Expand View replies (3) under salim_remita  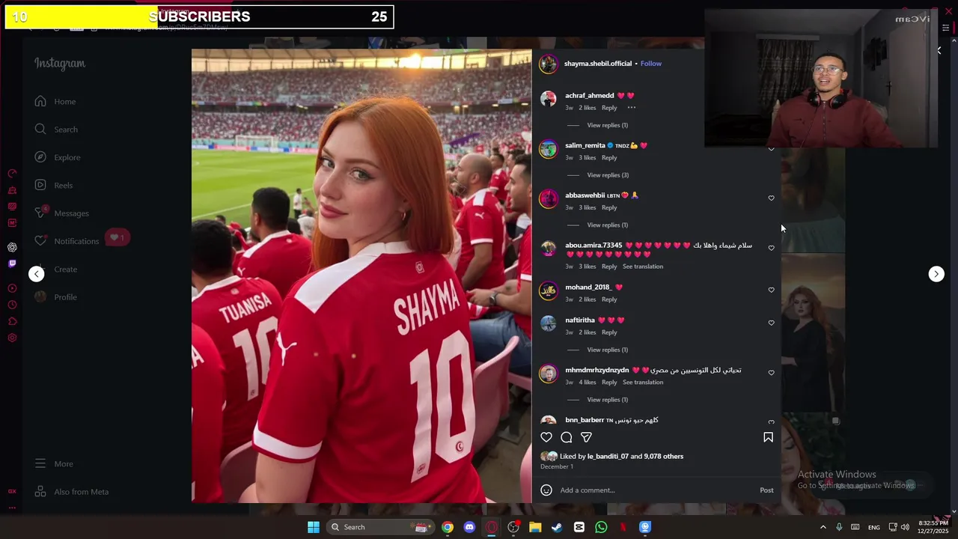(608, 175)
